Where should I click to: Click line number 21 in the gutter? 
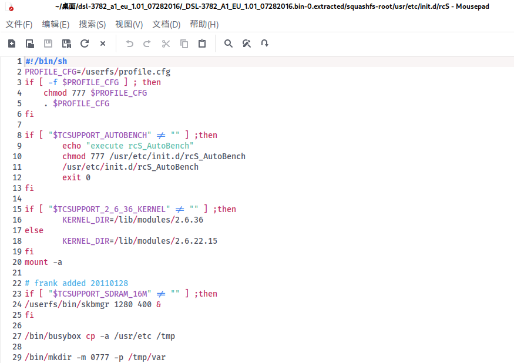point(17,273)
